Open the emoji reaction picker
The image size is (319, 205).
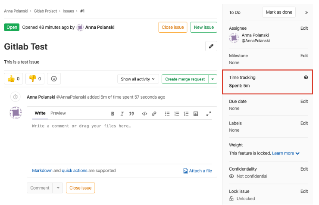54,79
